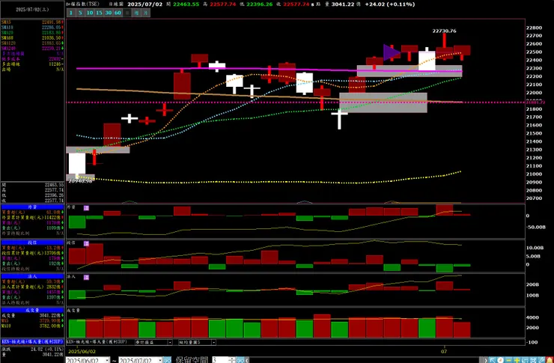The width and height of the screenshot is (554, 363).
Task: Click the SMA20 legend row
Action: pos(32,32)
